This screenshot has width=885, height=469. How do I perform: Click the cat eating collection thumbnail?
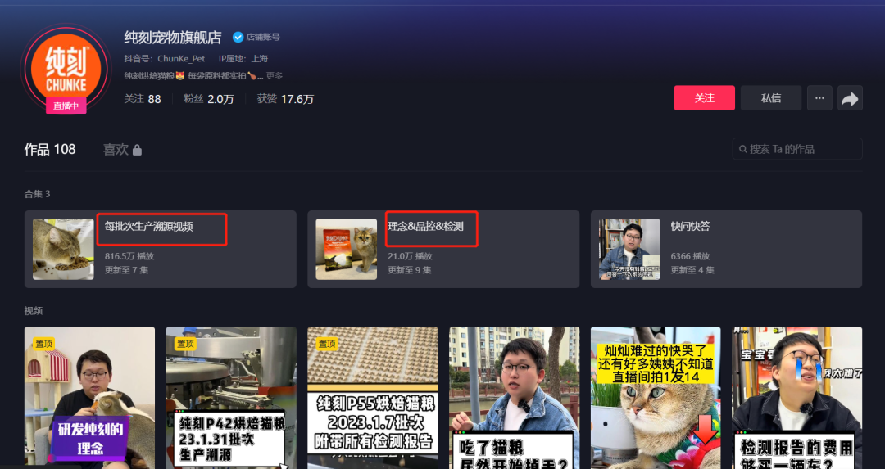coord(63,249)
